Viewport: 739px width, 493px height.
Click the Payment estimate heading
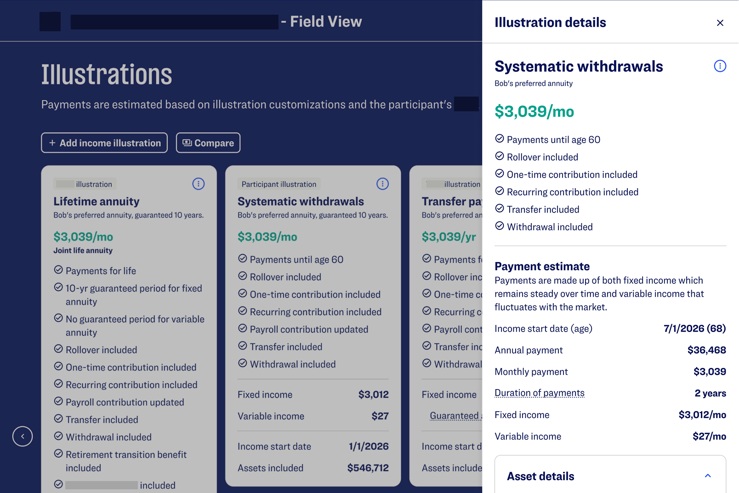(542, 266)
